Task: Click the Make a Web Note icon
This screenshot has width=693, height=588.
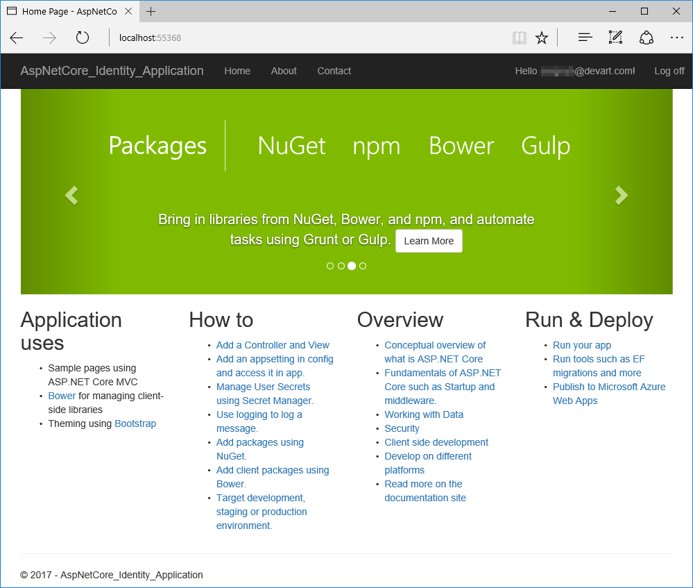Action: (615, 37)
